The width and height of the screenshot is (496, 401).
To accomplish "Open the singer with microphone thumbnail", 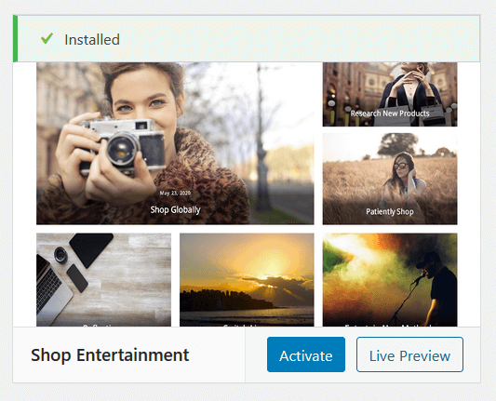I will 390,279.
